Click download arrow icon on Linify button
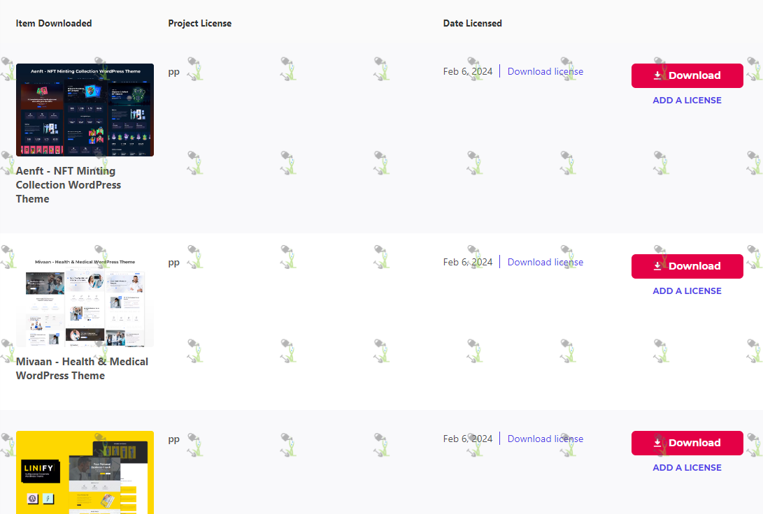Screen dimensions: 763x514 (x=657, y=443)
